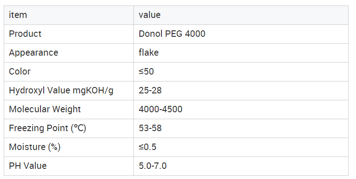Click the '5.0-7.0' PH value
This screenshot has height=179, width=356.
[153, 166]
